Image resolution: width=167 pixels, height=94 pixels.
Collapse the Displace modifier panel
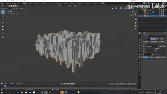click(x=143, y=39)
